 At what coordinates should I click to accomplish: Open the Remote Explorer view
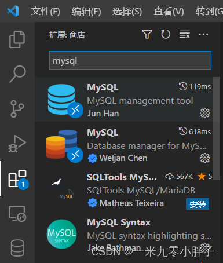click(17, 213)
